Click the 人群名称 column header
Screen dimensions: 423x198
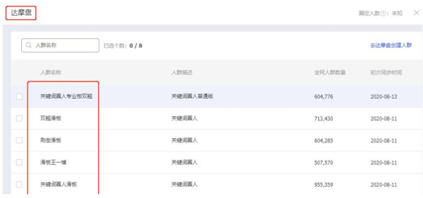tap(50, 73)
